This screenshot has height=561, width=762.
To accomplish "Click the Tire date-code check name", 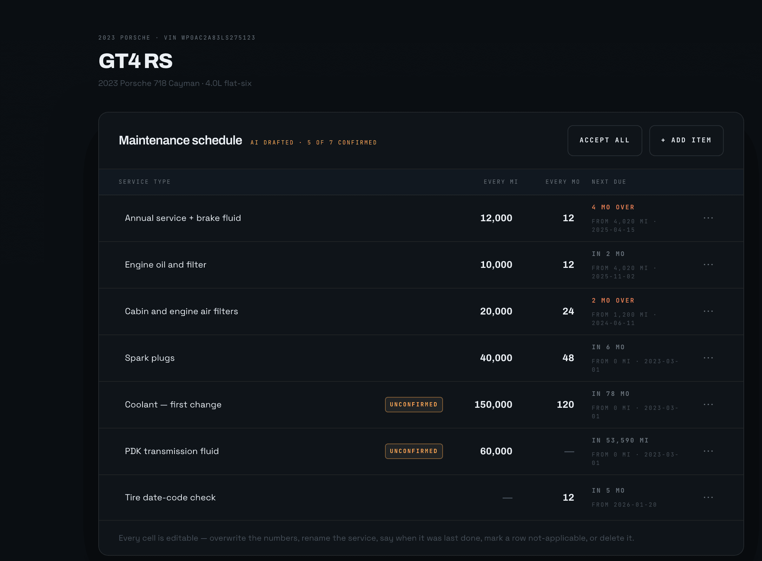I will [170, 498].
